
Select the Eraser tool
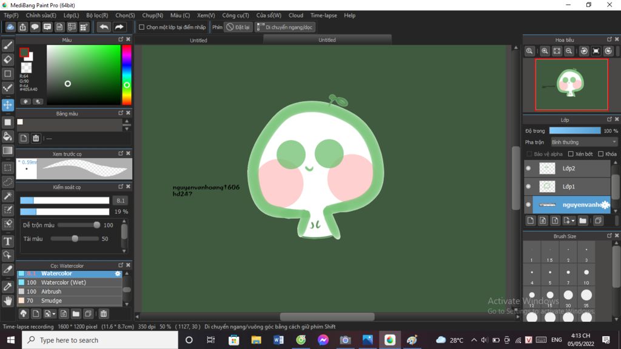(7, 59)
